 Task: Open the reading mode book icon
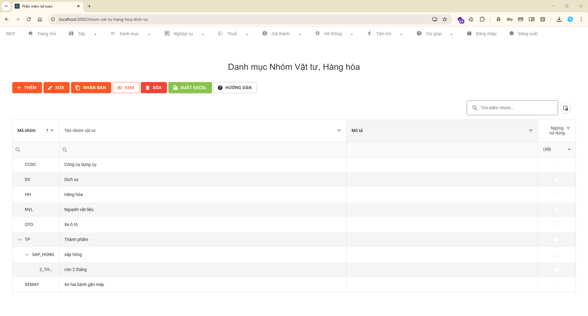[x=532, y=19]
